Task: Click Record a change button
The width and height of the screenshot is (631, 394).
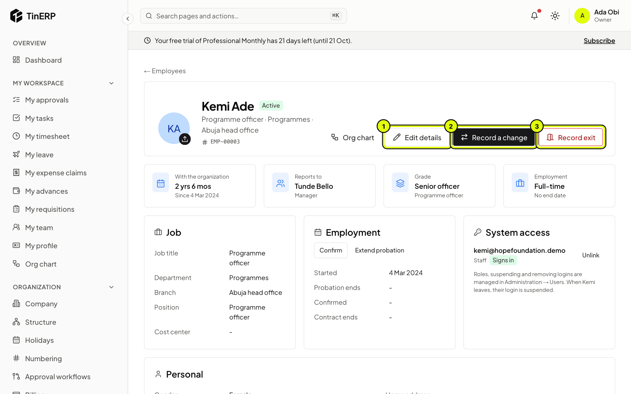Action: pos(494,138)
